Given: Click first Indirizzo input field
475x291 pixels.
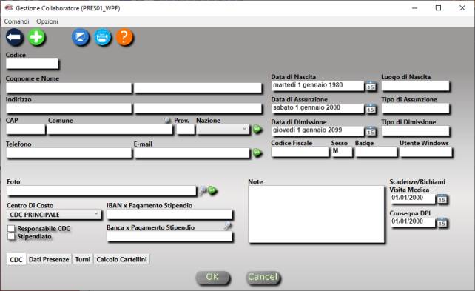Looking at the screenshot, I should pyautogui.click(x=69, y=108).
